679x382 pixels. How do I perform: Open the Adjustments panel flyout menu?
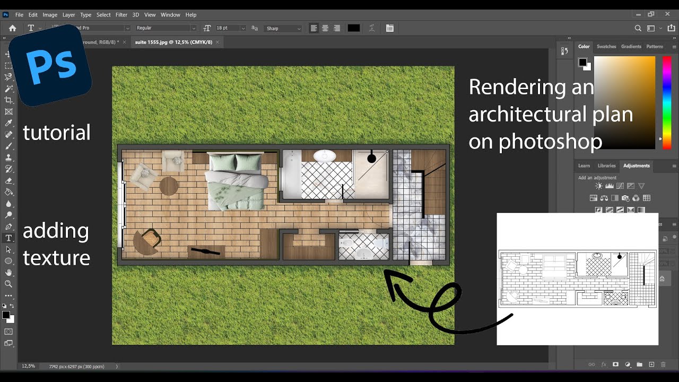[674, 166]
